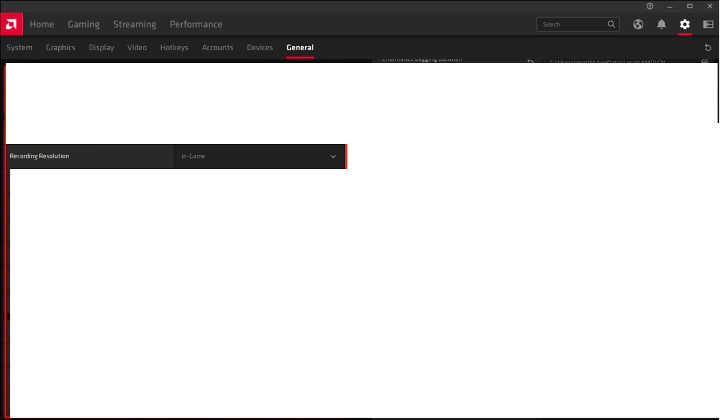Open the Graphics settings tab

click(x=61, y=47)
